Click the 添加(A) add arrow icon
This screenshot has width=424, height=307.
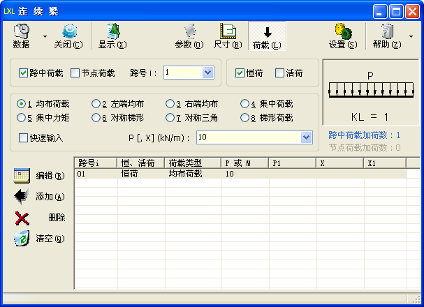(22, 196)
